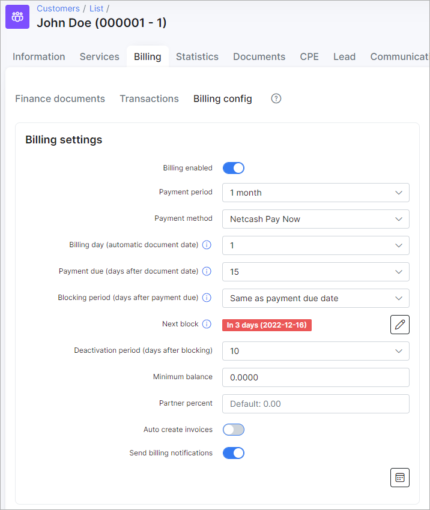Turn off Send billing notifications toggle
The width and height of the screenshot is (430, 510).
tap(234, 453)
